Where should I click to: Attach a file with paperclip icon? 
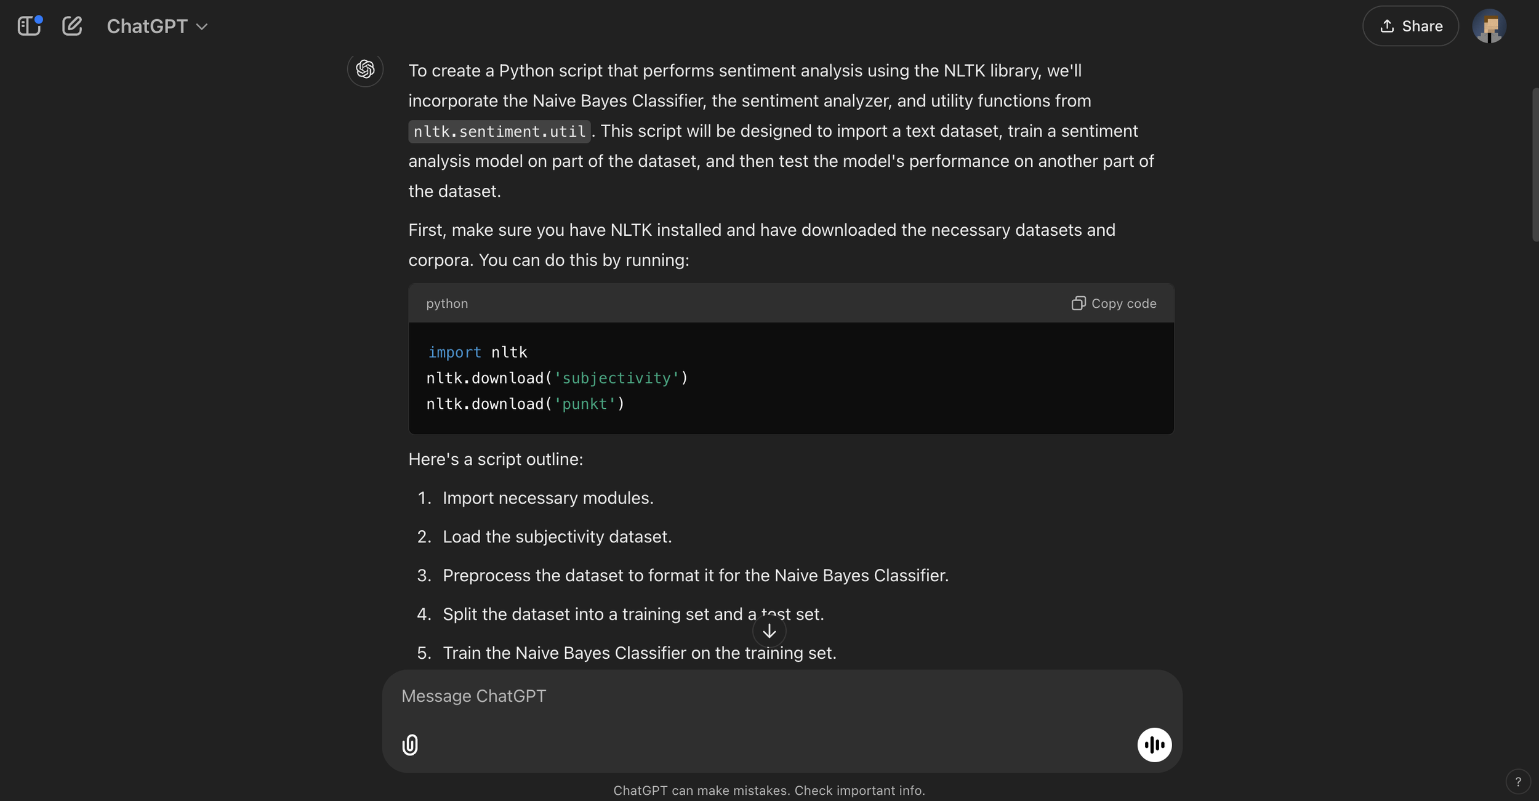[x=410, y=745]
